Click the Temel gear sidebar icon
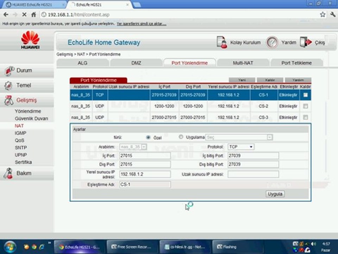Viewport: 338px width, 254px height. pos(8,85)
